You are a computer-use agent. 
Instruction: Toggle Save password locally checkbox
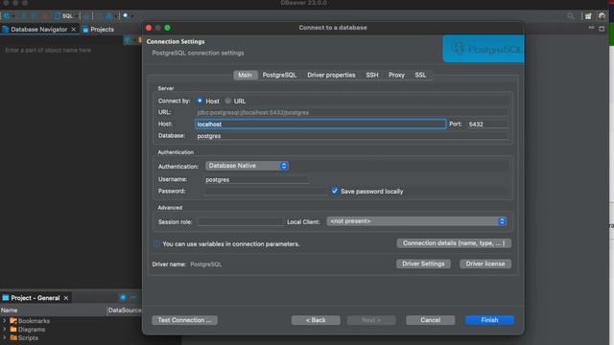coord(335,191)
